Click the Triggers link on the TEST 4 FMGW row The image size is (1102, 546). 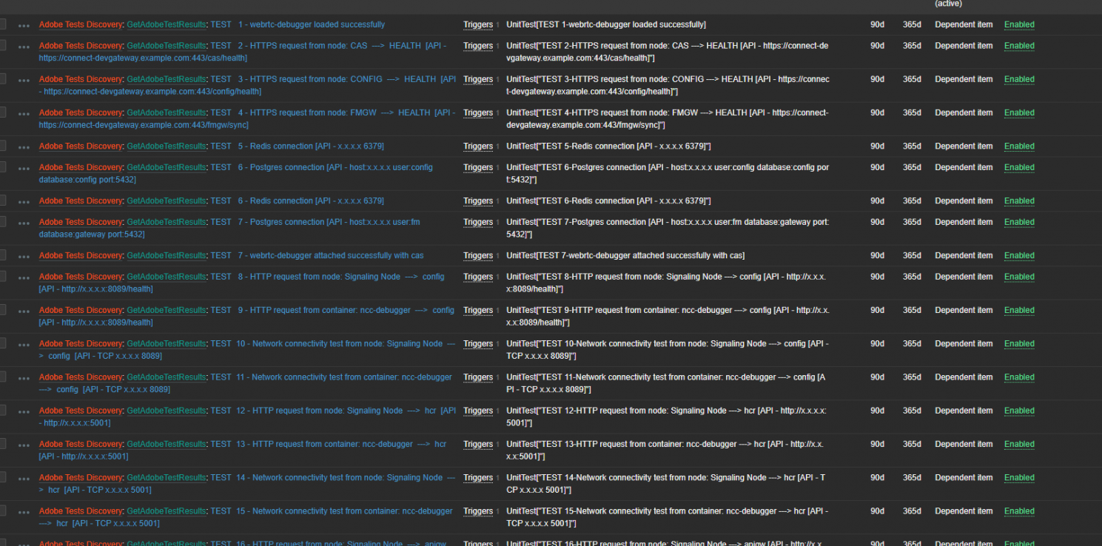(478, 112)
